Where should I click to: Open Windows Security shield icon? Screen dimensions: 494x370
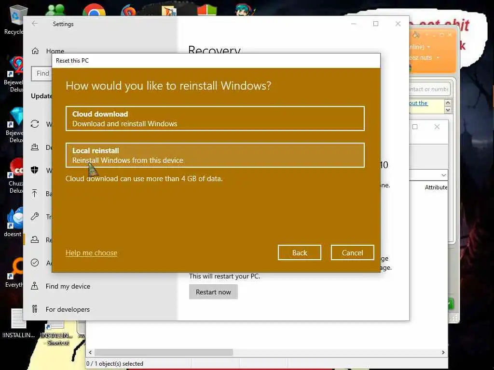[x=35, y=170]
